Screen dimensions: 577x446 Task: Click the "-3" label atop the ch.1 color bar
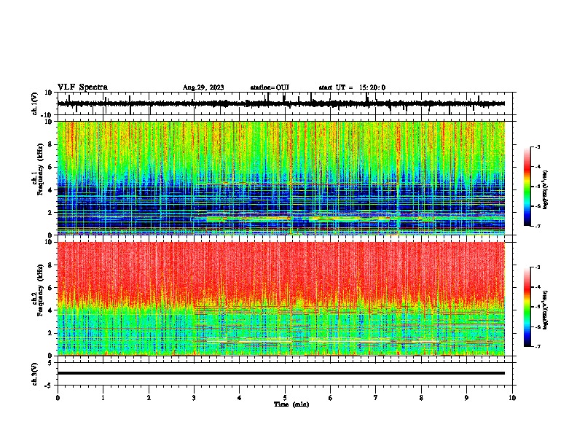pos(537,146)
